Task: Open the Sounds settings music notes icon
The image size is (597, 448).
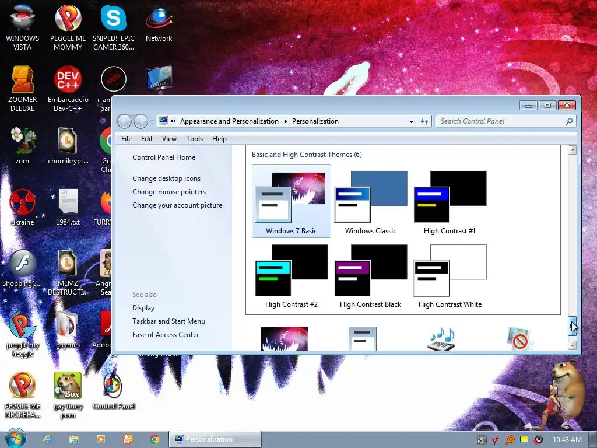Action: [442, 338]
